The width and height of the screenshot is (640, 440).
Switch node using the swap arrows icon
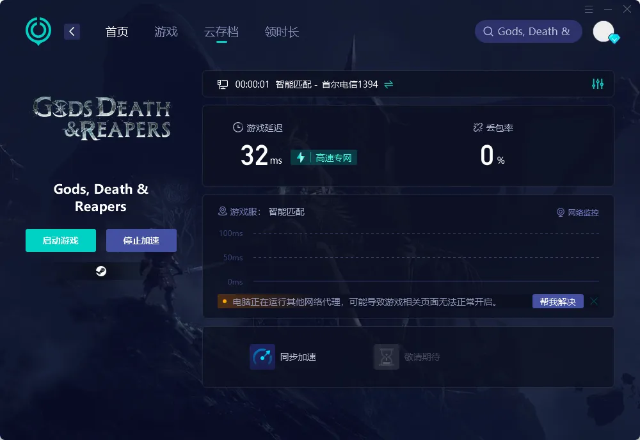pyautogui.click(x=388, y=84)
